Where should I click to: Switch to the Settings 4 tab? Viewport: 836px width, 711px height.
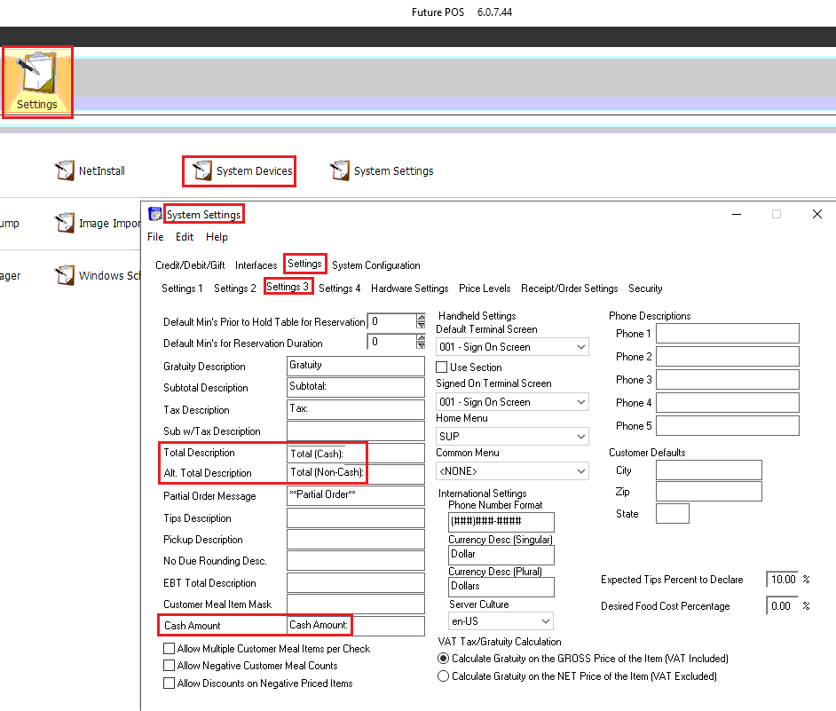tap(339, 288)
